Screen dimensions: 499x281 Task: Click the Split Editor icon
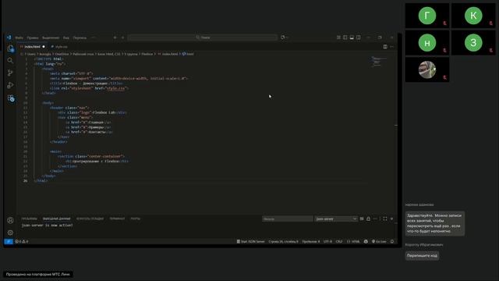pyautogui.click(x=385, y=47)
